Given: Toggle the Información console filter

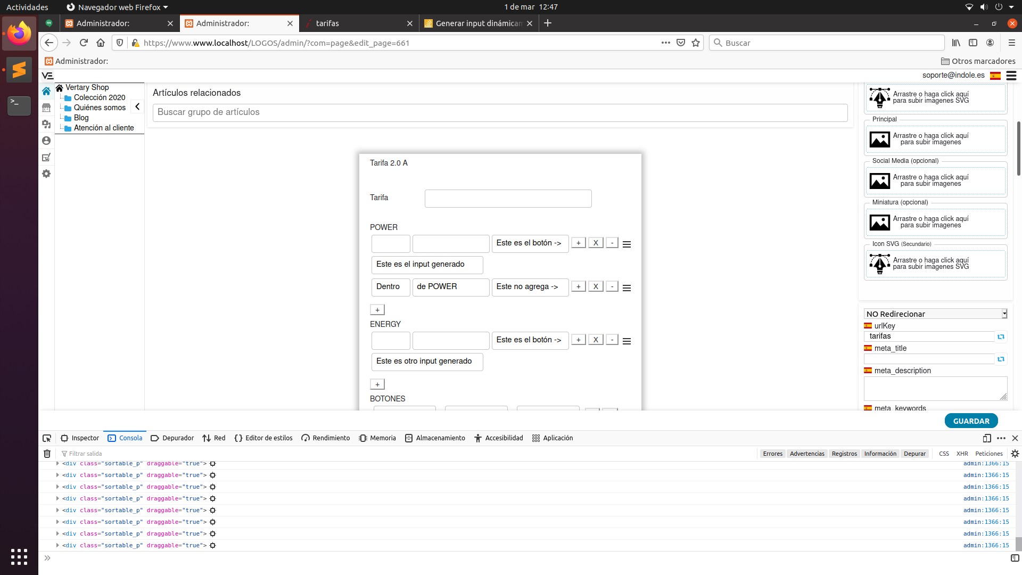Looking at the screenshot, I should pyautogui.click(x=880, y=454).
